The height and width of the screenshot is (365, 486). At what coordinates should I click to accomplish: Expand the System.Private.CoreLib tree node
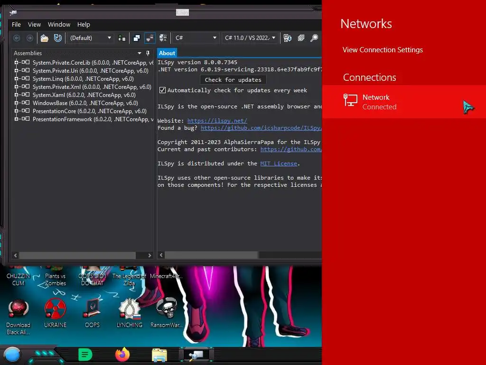point(16,62)
